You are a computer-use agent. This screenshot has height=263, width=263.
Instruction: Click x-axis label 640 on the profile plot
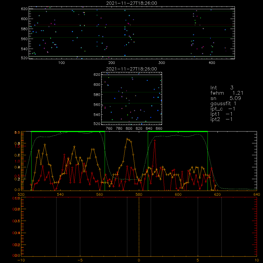[x=257, y=195]
